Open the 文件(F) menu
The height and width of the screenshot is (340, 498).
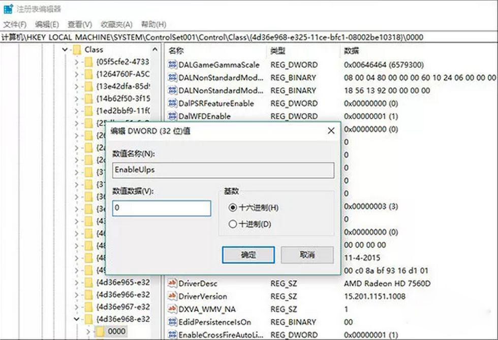coord(15,24)
